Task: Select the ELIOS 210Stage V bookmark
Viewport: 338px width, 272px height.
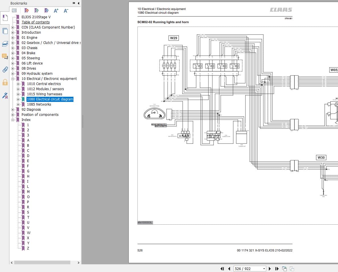Action: click(x=36, y=17)
